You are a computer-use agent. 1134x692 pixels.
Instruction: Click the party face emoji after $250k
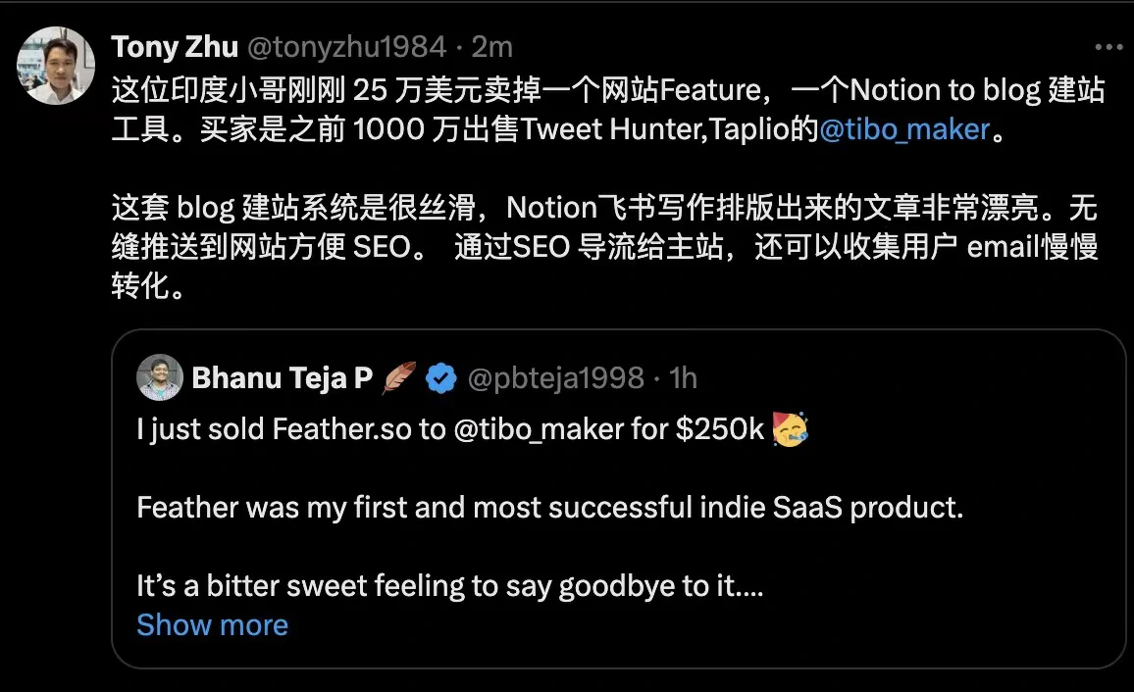pos(791,429)
